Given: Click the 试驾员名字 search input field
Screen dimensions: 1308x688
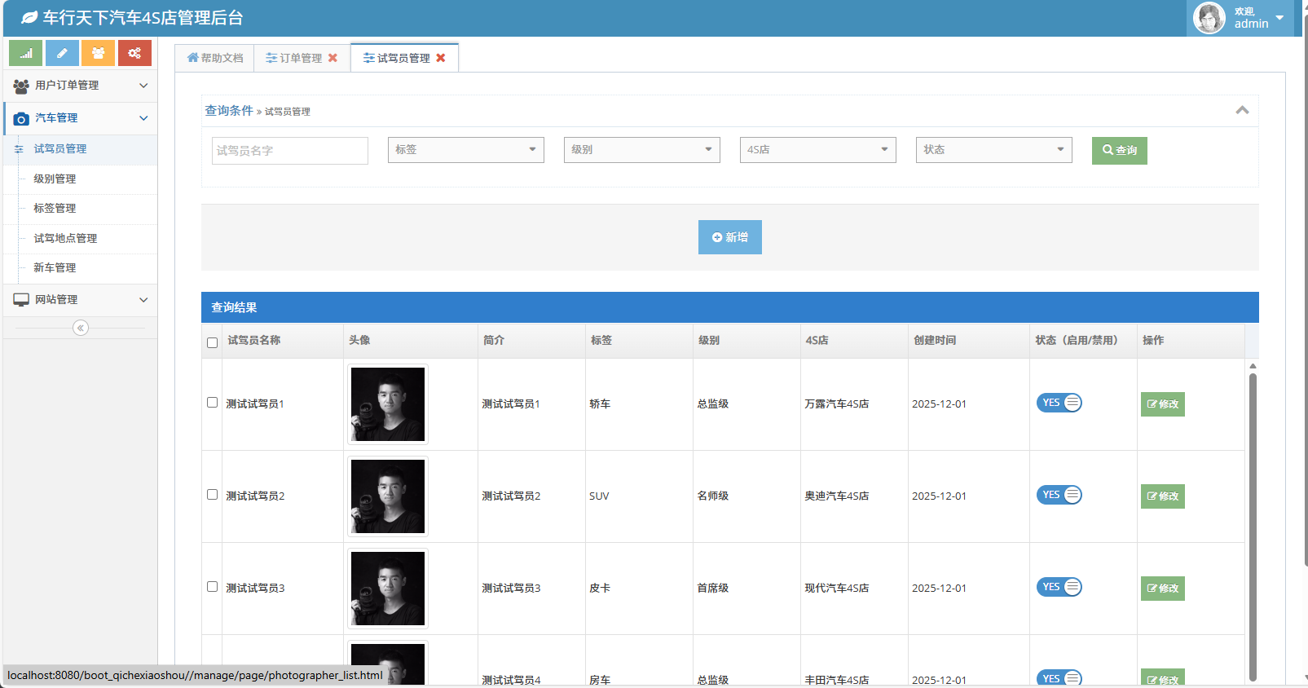Looking at the screenshot, I should point(289,151).
